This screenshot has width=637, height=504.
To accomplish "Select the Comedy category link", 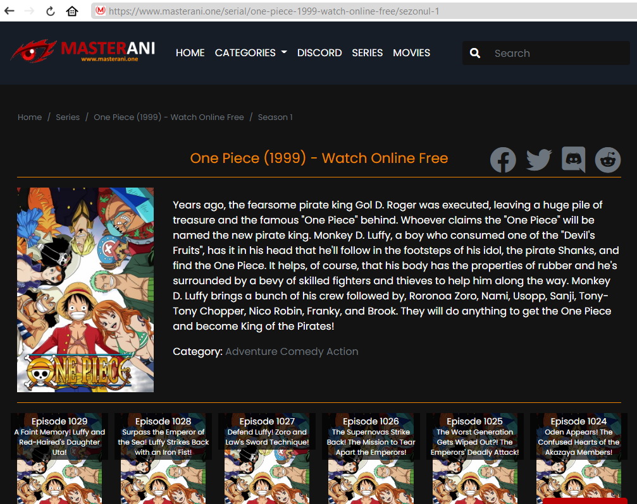I will pos(302,352).
